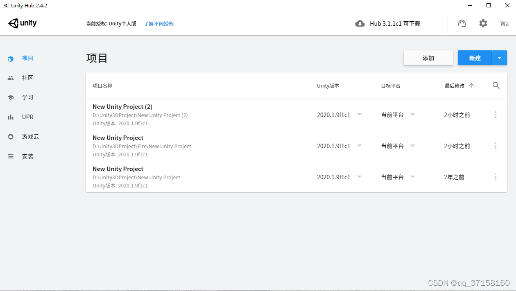The height and width of the screenshot is (291, 516).
Task: Click the Community people icon in sidebar
Action: point(11,78)
